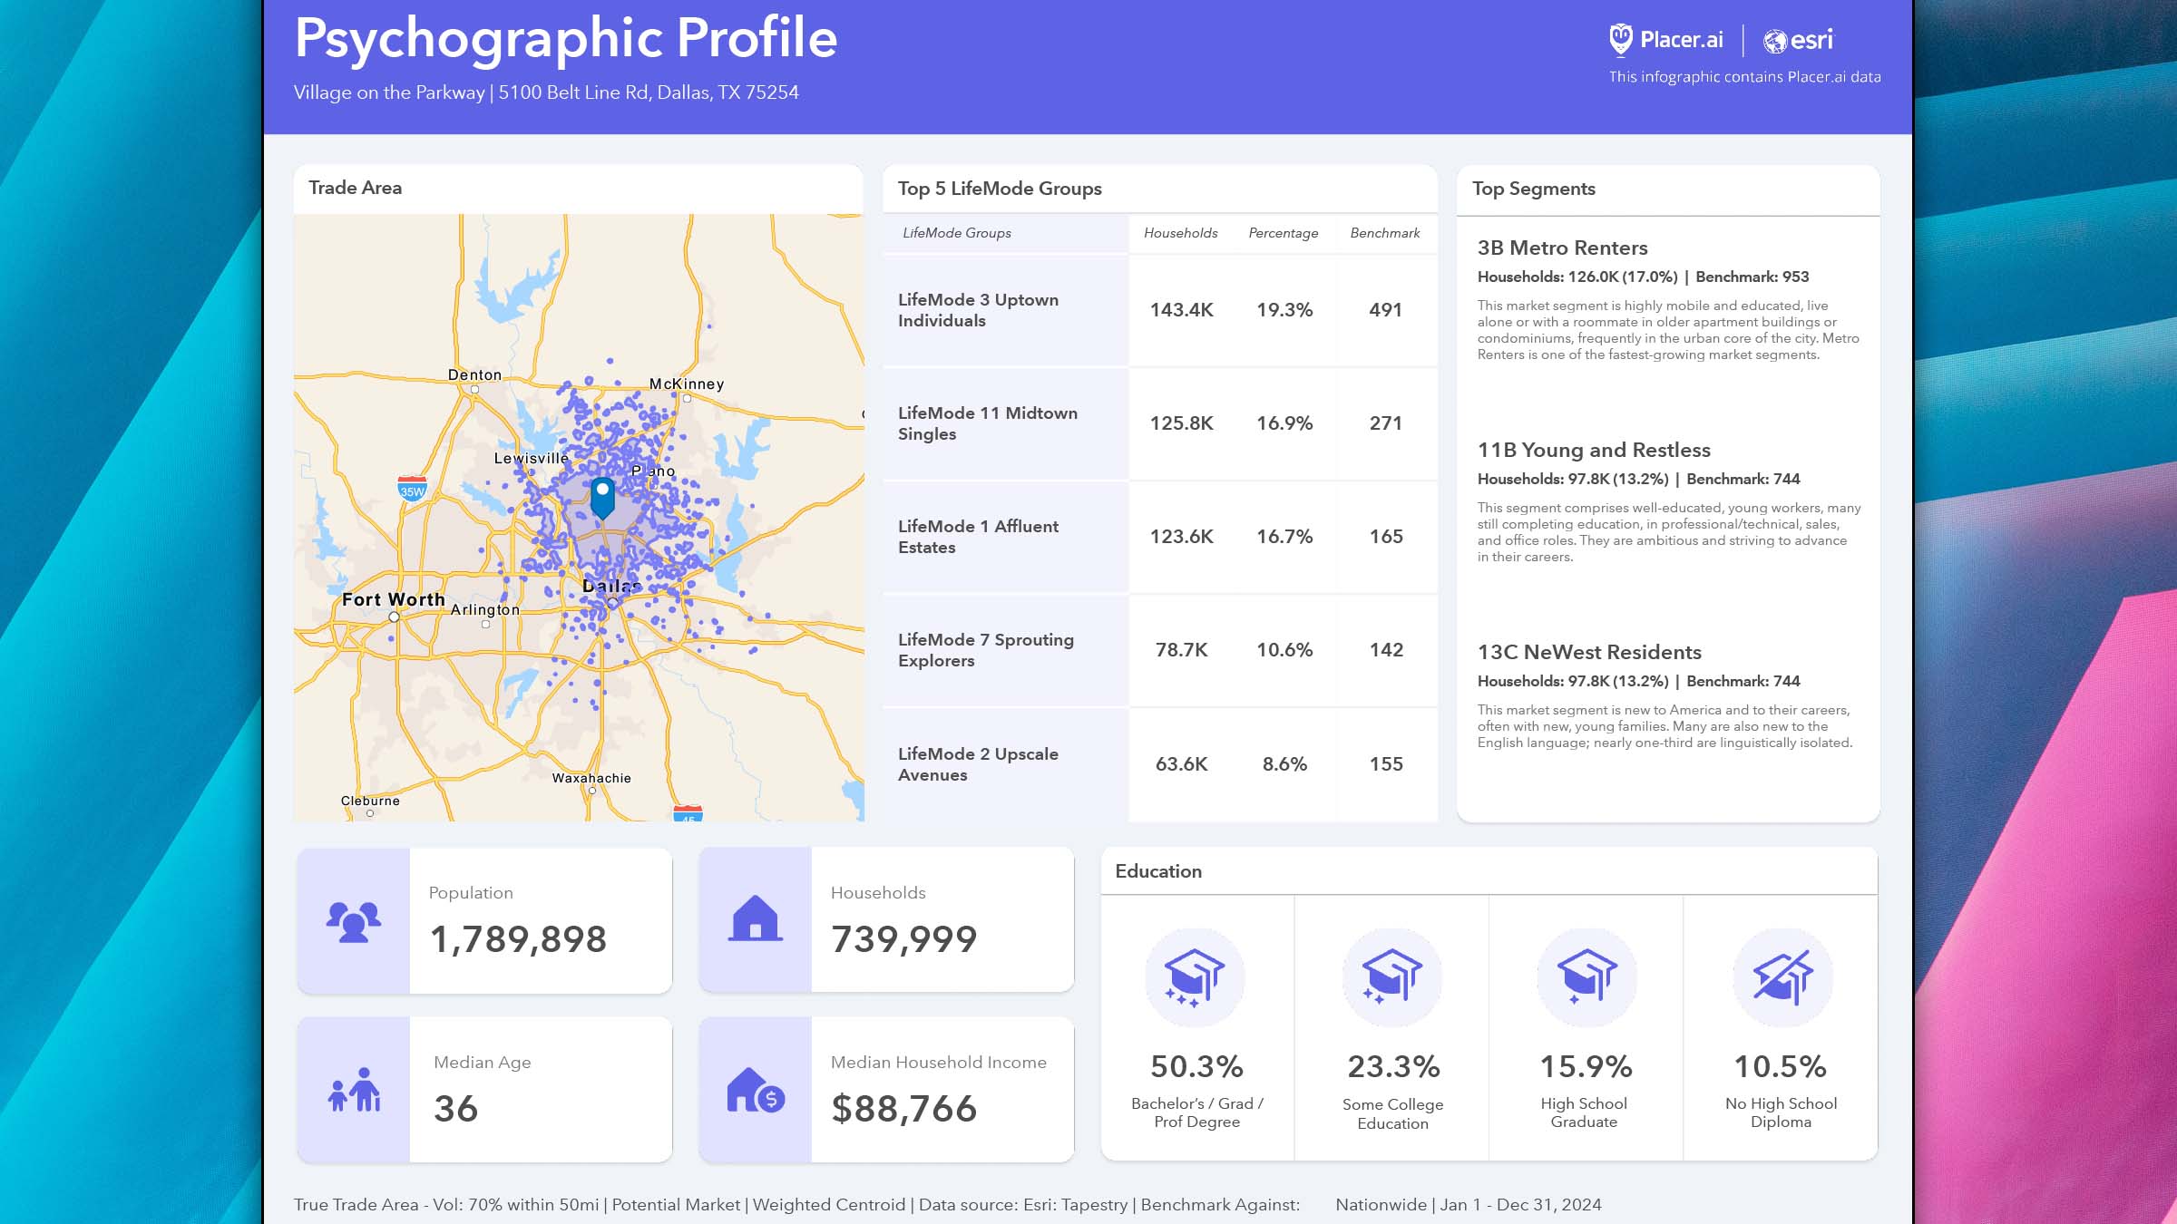
Task: Click the Fort Worth label on the map
Action: (x=393, y=599)
